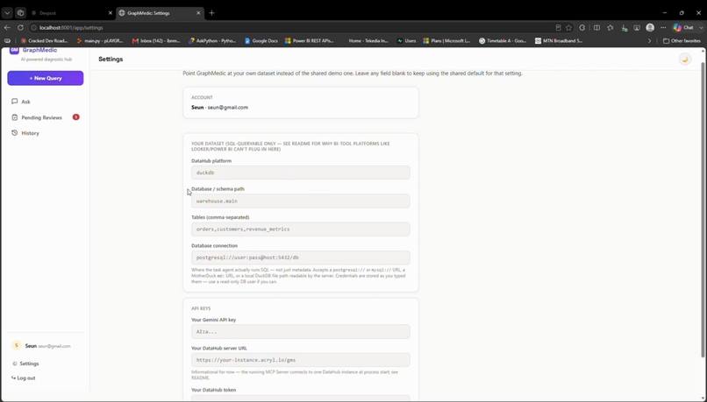The width and height of the screenshot is (707, 402).
Task: Open the Ask chat icon in the sidebar
Action: point(14,102)
